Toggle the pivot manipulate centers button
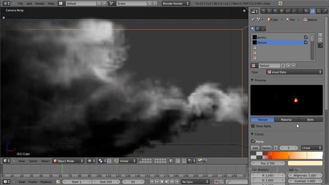This screenshot has width=329, height=185. [109, 161]
